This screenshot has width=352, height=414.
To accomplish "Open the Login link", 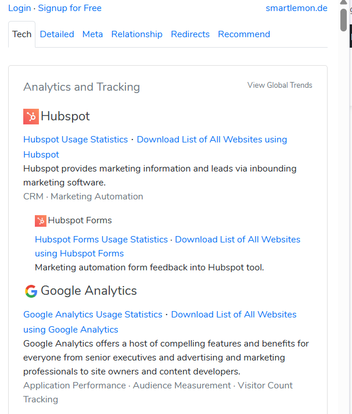I will point(20,8).
